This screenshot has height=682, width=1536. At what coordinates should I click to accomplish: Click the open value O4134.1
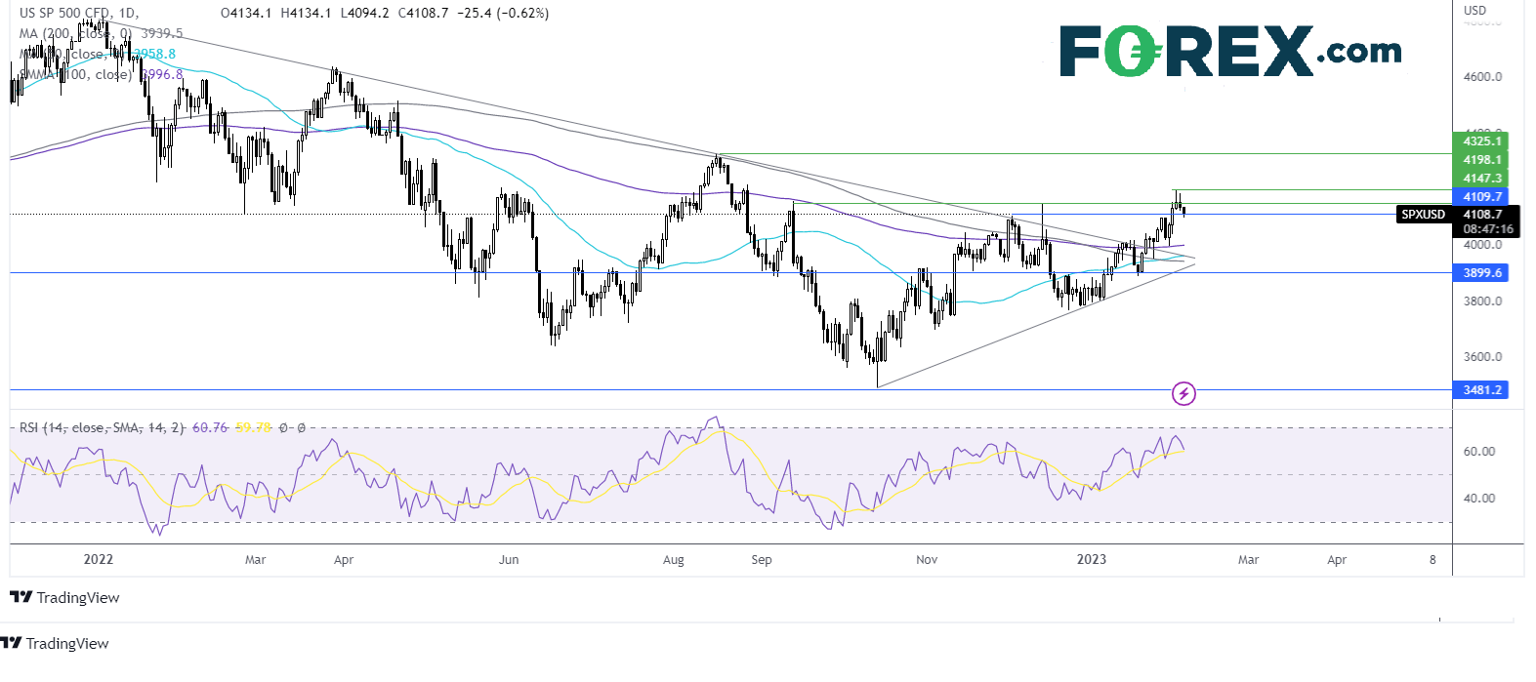click(x=248, y=13)
